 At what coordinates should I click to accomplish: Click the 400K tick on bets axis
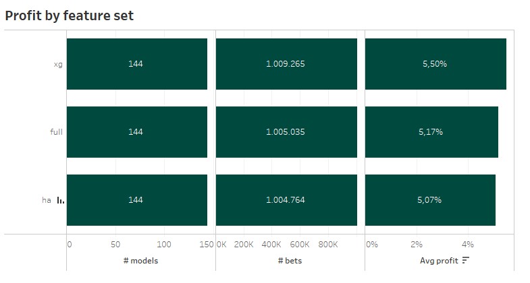271,244
